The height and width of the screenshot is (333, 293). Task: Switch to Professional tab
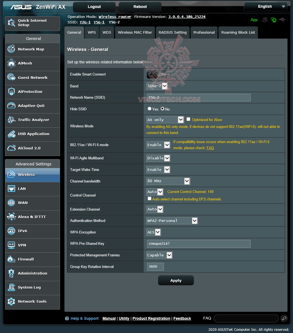point(204,33)
